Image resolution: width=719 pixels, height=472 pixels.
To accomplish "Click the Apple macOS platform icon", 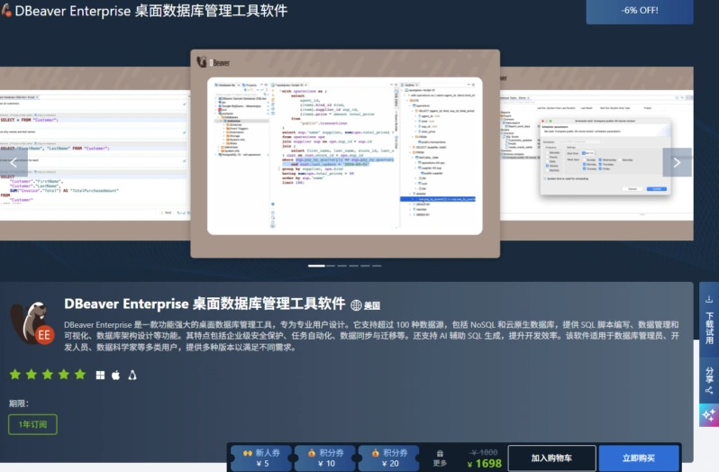I will (116, 376).
